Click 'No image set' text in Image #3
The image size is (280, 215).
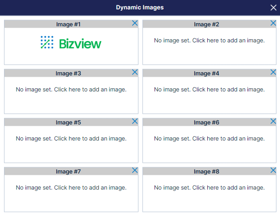(71, 90)
